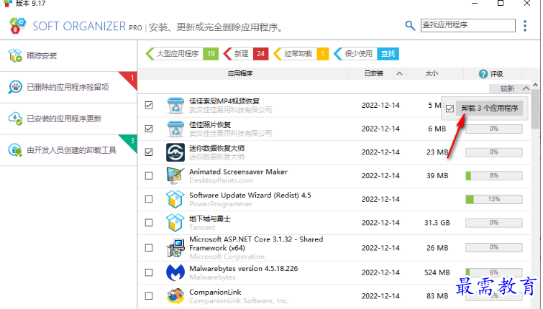Viewport: 543px width, 309px height.
Task: Click the 查找应用程序 search field
Action: 468,25
